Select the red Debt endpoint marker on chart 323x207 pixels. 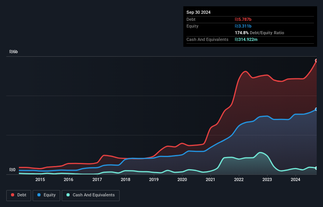316,61
